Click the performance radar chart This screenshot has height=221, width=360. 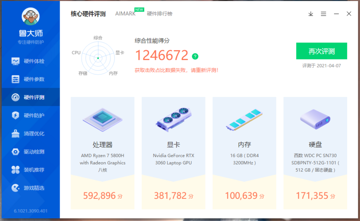click(x=98, y=58)
